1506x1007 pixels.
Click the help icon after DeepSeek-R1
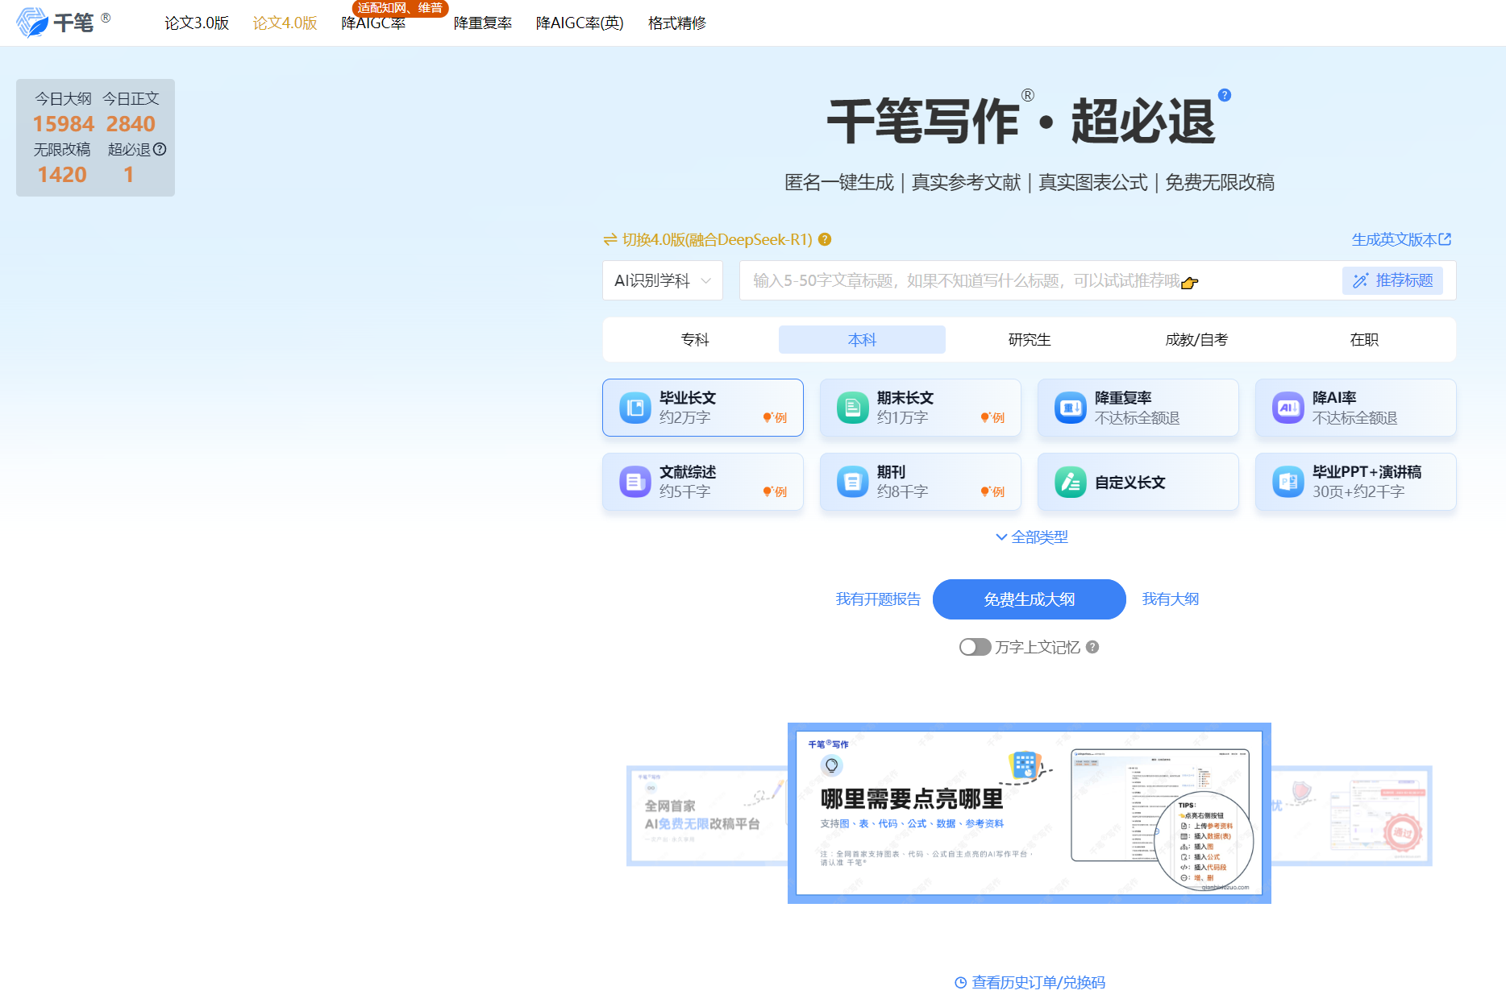click(825, 239)
